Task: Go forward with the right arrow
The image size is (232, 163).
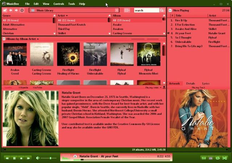Action: (16, 10)
